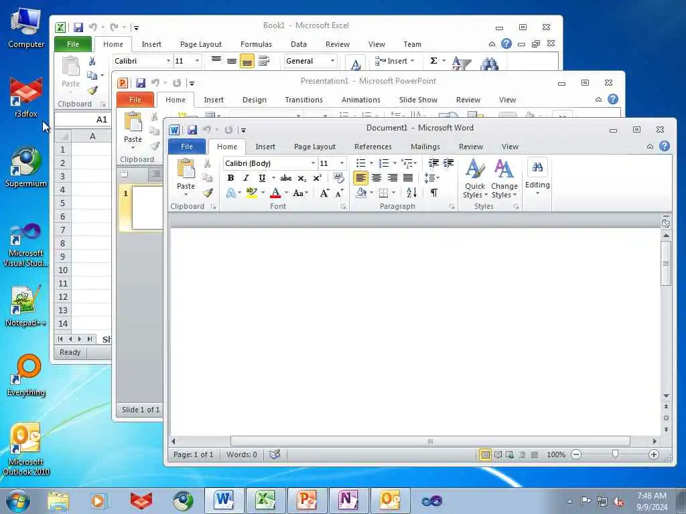
Task: Click the Cut scissors icon in Word
Action: click(208, 163)
